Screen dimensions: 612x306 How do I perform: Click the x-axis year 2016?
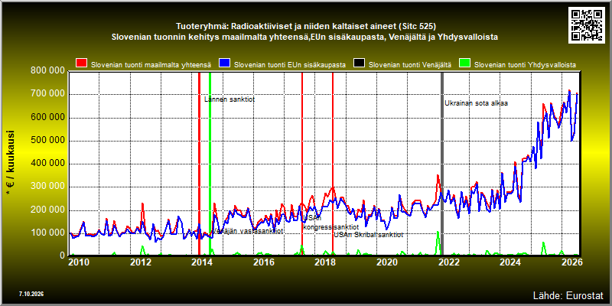[x=263, y=262]
